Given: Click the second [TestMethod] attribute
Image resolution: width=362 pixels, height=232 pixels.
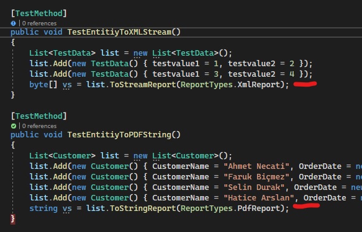Looking at the screenshot, I should [x=38, y=116].
